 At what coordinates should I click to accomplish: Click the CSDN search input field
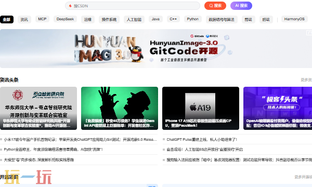coord(133,6)
